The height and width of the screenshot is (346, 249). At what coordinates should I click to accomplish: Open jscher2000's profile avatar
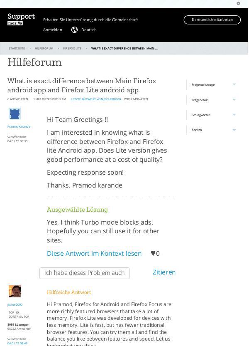[x=15, y=291]
